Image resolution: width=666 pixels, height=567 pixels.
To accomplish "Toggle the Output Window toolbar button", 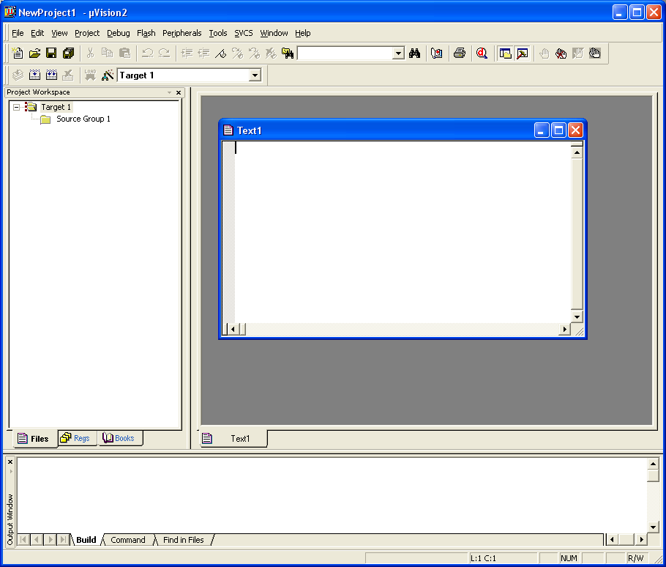I will click(x=522, y=53).
